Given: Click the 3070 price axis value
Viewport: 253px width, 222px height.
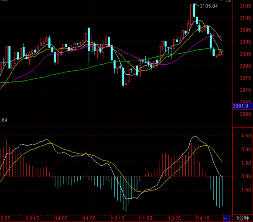Looking at the screenshot, I should point(245,90).
